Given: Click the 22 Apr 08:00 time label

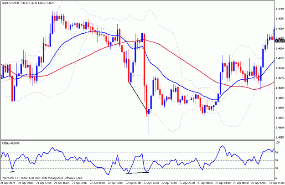Looking at the screenshot, I should (133, 183).
